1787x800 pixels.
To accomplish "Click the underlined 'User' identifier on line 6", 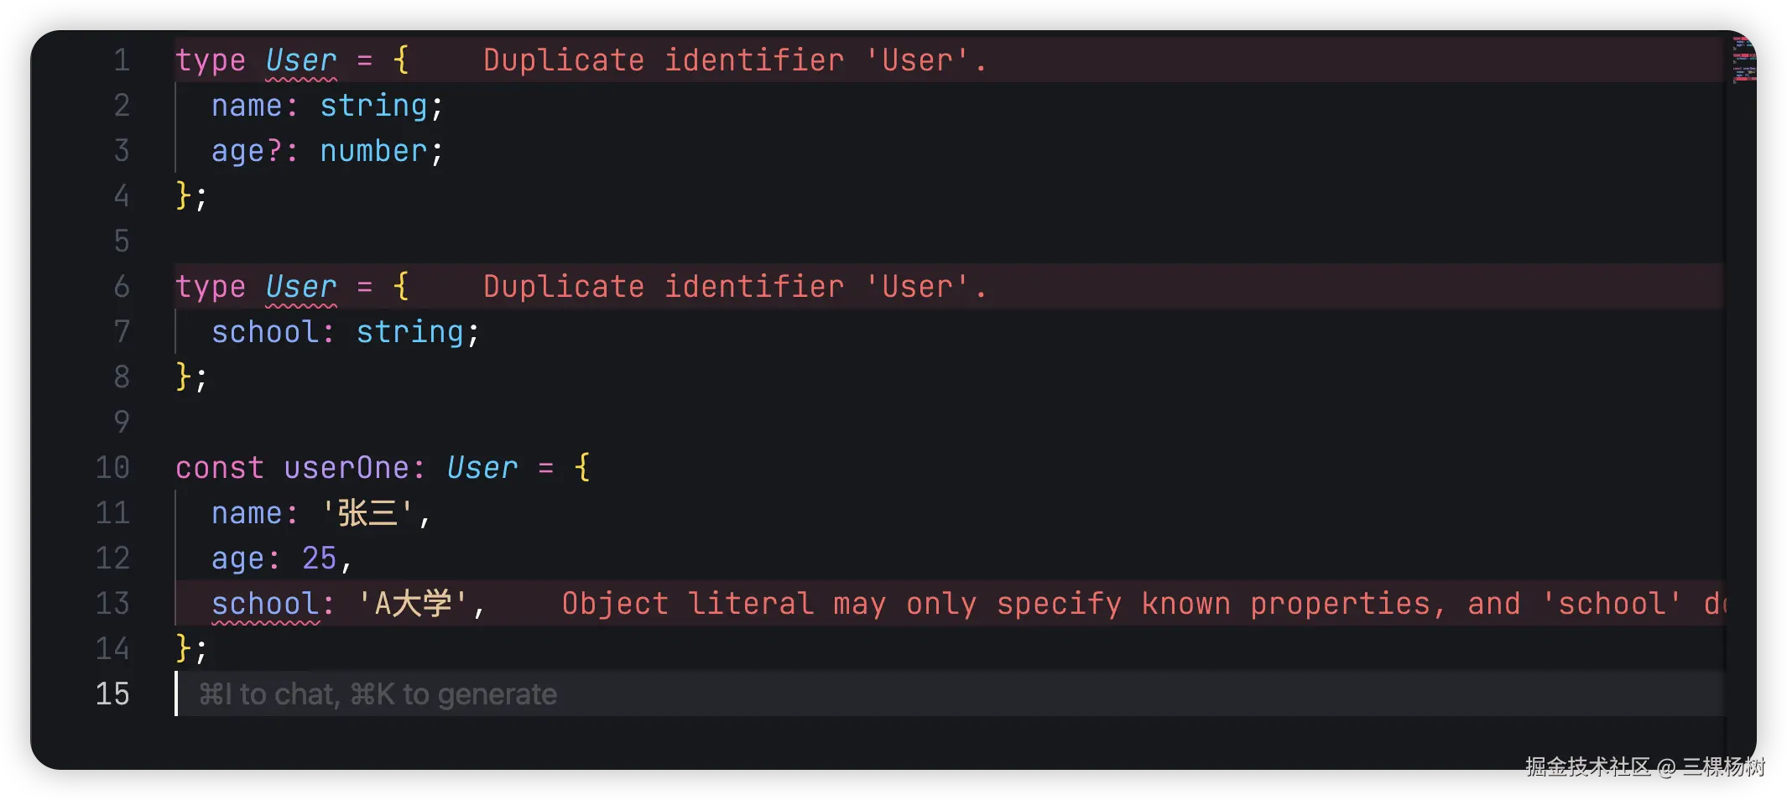I will [301, 287].
